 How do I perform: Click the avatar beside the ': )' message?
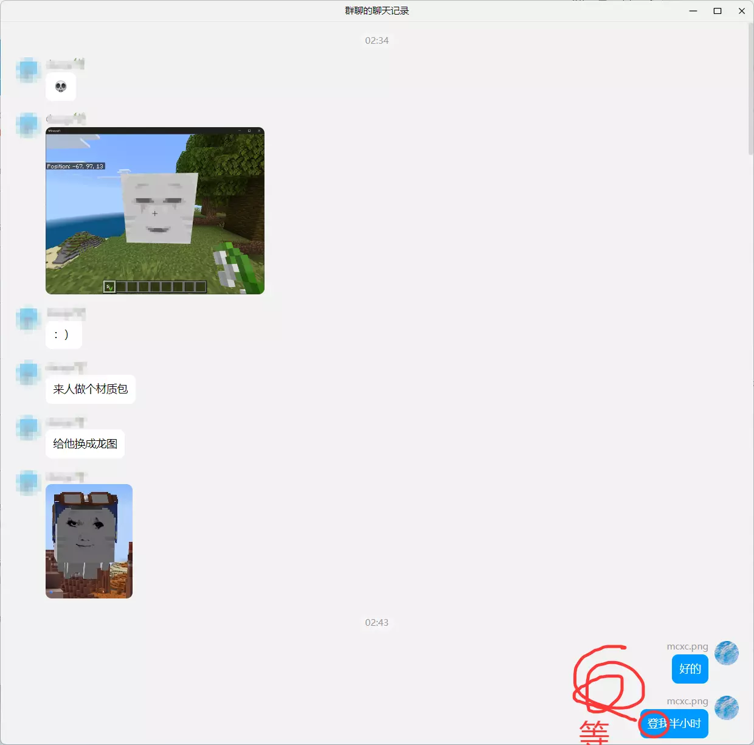click(28, 319)
